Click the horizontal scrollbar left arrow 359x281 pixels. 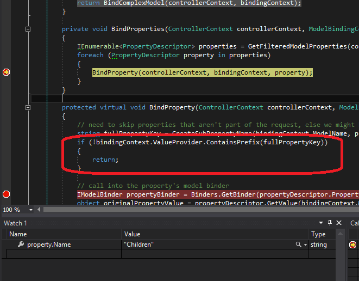click(39, 210)
